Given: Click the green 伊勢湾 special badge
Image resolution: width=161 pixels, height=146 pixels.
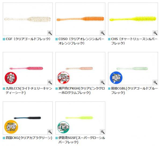Looking at the screenshot, I should (x=63, y=127).
